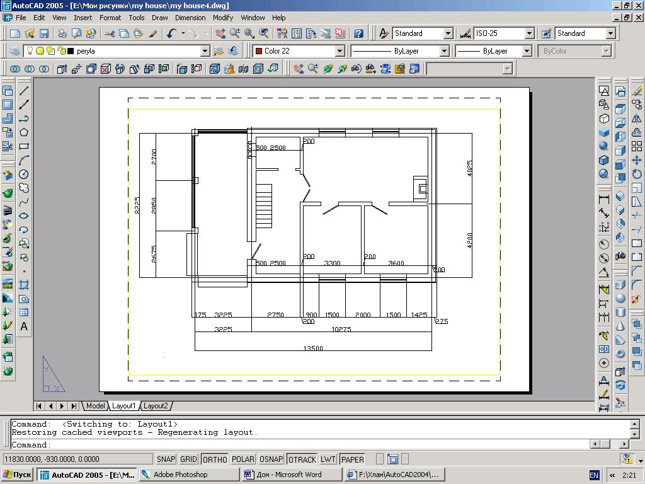Start the Pan Realtime hand tool
The image size is (645, 484).
coord(220,33)
